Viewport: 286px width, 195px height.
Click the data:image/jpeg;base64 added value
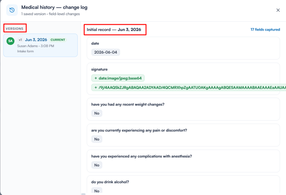[x=118, y=78]
